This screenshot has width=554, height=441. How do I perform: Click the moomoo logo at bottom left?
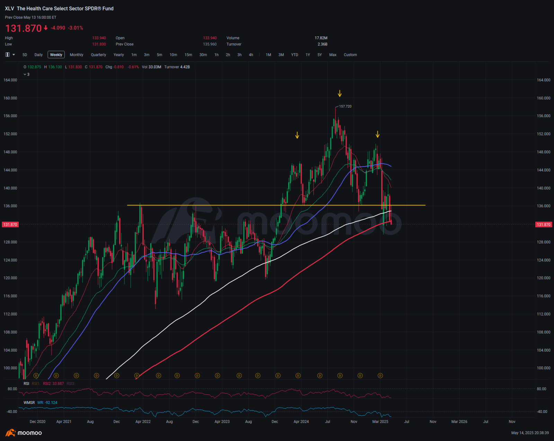pos(24,433)
